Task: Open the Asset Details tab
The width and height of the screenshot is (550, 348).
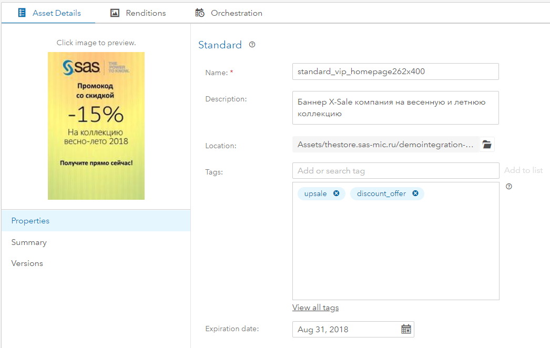Action: (48, 13)
